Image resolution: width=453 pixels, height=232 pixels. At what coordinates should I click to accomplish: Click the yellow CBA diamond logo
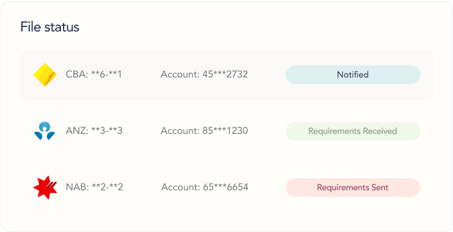click(x=45, y=75)
